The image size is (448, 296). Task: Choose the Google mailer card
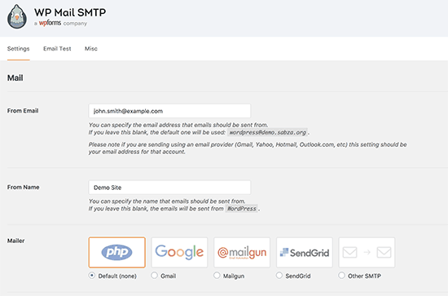(179, 252)
